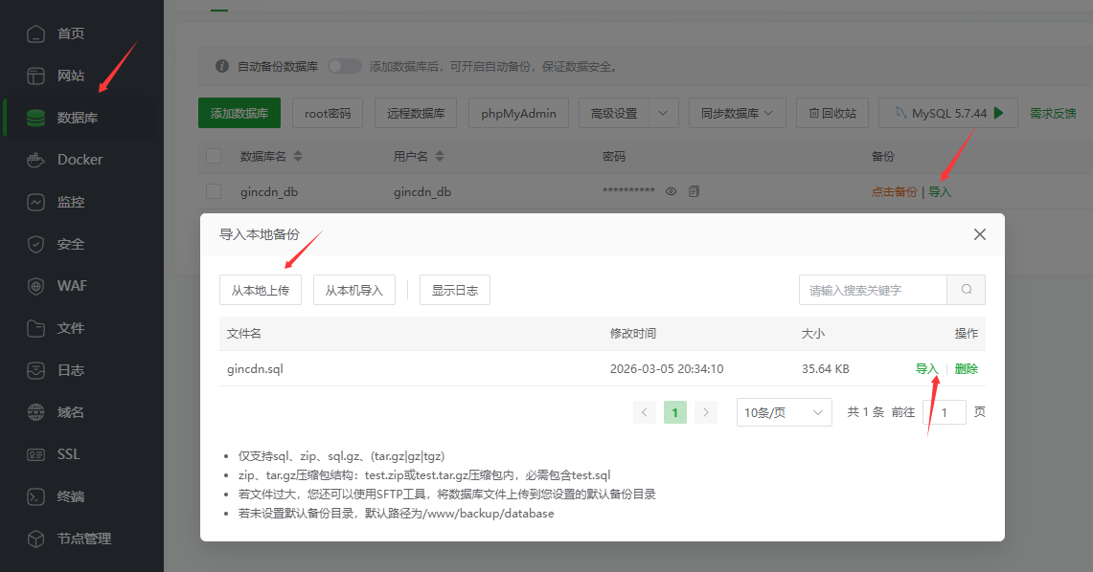This screenshot has height=572, width=1093.
Task: Click 导入 link for gincdn.sql
Action: (926, 369)
